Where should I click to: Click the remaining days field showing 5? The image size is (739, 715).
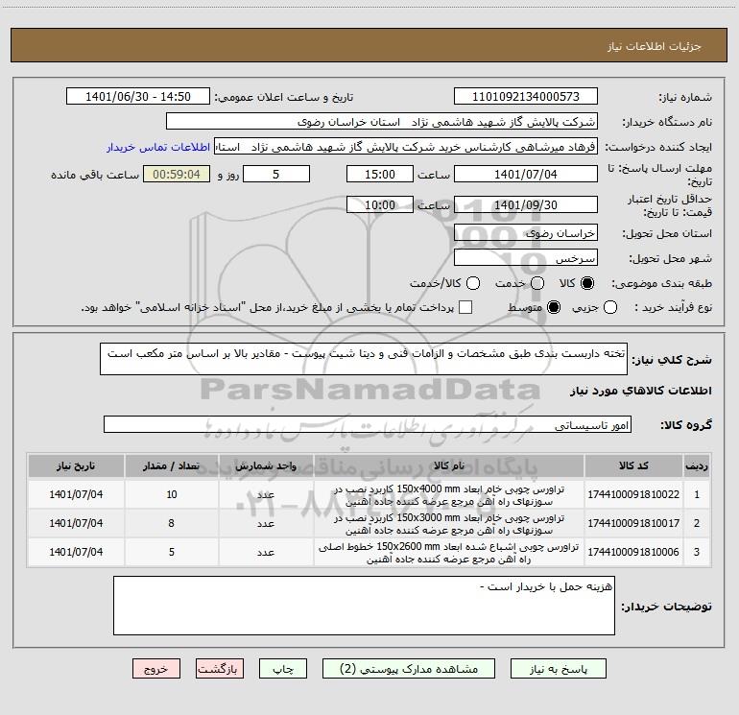coord(276,174)
